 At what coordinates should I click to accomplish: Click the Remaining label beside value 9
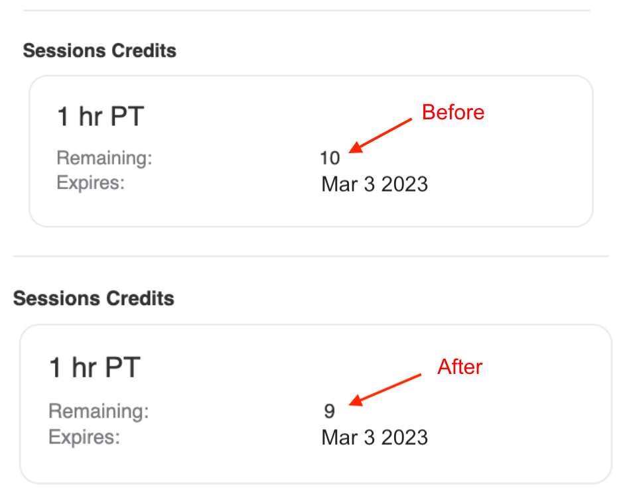click(99, 411)
